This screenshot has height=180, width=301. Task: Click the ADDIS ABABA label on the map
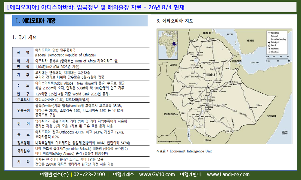tap(202, 87)
